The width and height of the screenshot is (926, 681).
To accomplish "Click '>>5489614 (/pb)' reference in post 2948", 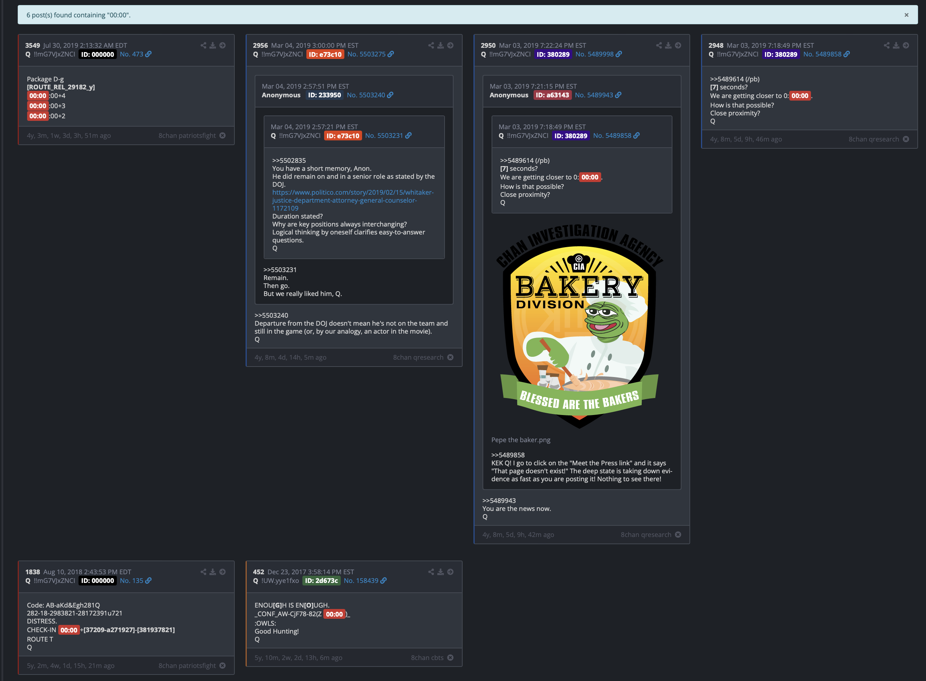I will pyautogui.click(x=735, y=79).
